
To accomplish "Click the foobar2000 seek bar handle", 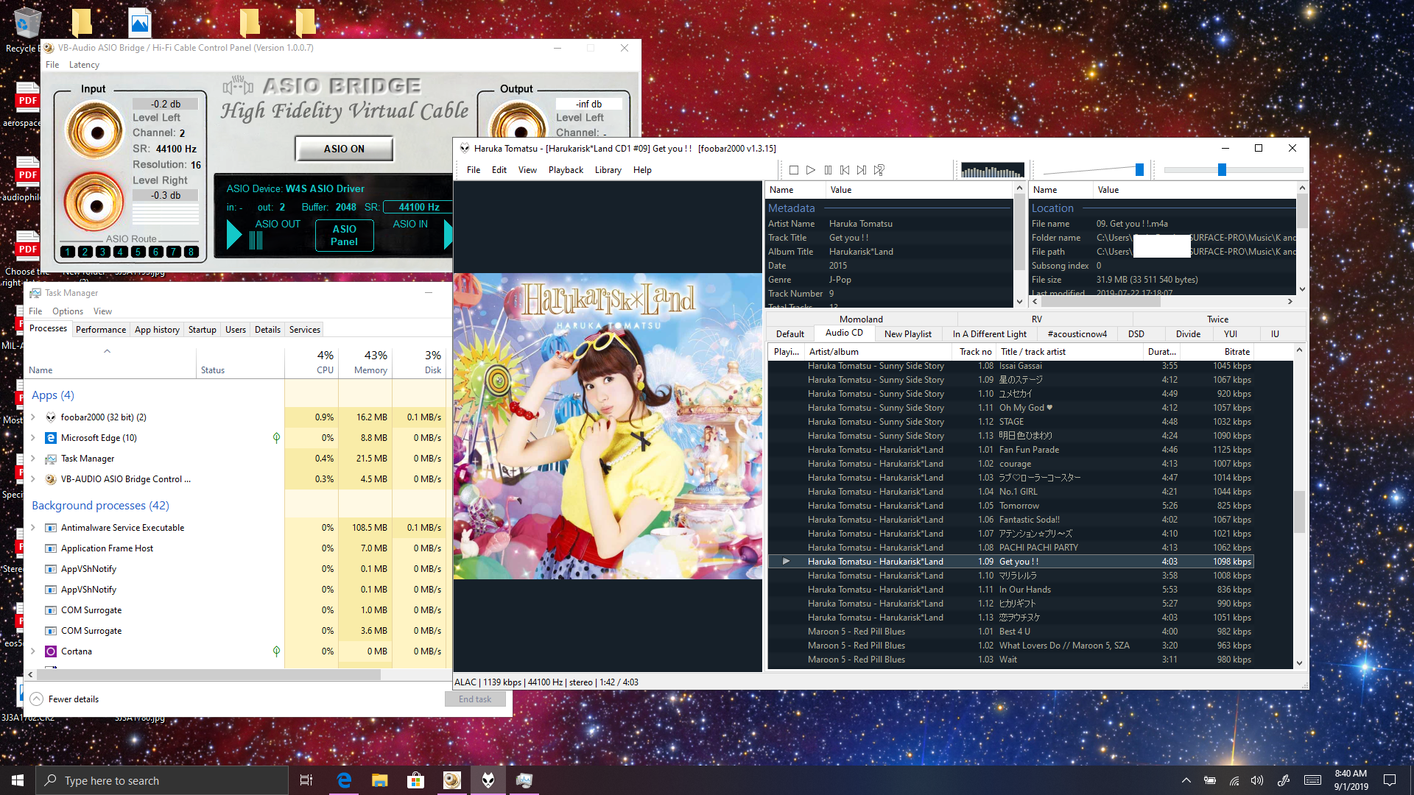I will click(1222, 170).
